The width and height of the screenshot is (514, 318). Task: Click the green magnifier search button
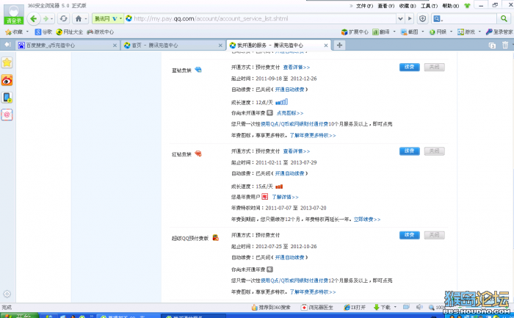click(504, 18)
